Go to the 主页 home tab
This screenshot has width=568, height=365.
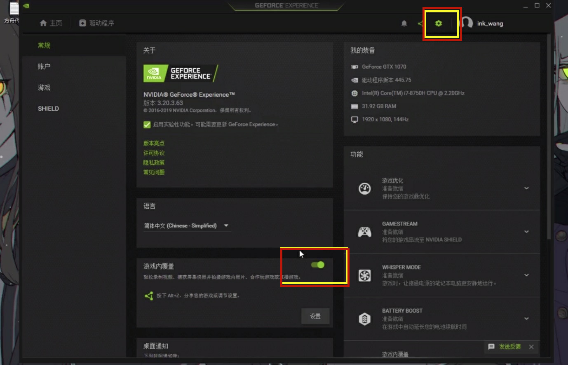[x=51, y=23]
